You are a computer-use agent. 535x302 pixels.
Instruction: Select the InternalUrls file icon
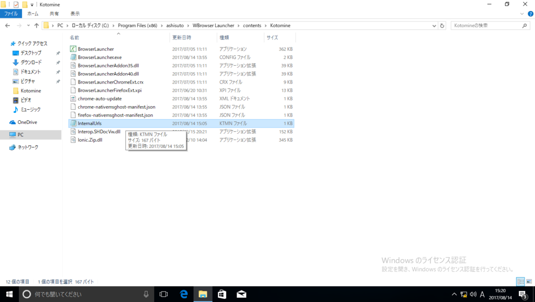click(x=73, y=123)
